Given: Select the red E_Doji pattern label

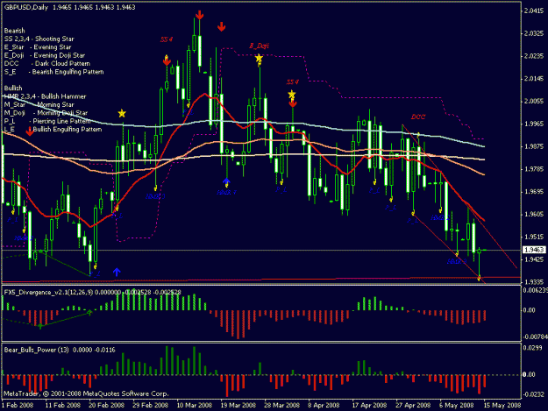Looking at the screenshot, I should [259, 46].
